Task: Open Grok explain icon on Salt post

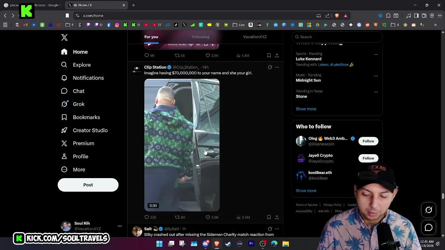Action: click(270, 229)
